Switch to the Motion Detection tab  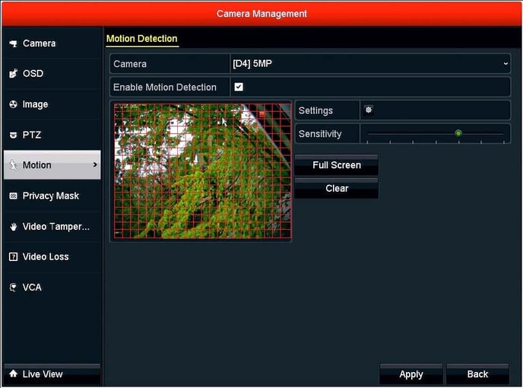tap(141, 39)
